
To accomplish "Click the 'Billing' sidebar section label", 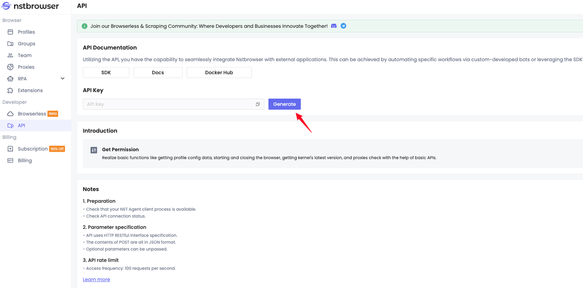I will click(9, 137).
